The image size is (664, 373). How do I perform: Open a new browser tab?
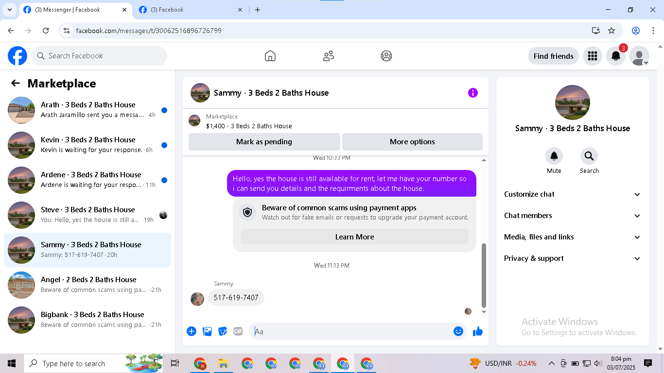(x=258, y=10)
